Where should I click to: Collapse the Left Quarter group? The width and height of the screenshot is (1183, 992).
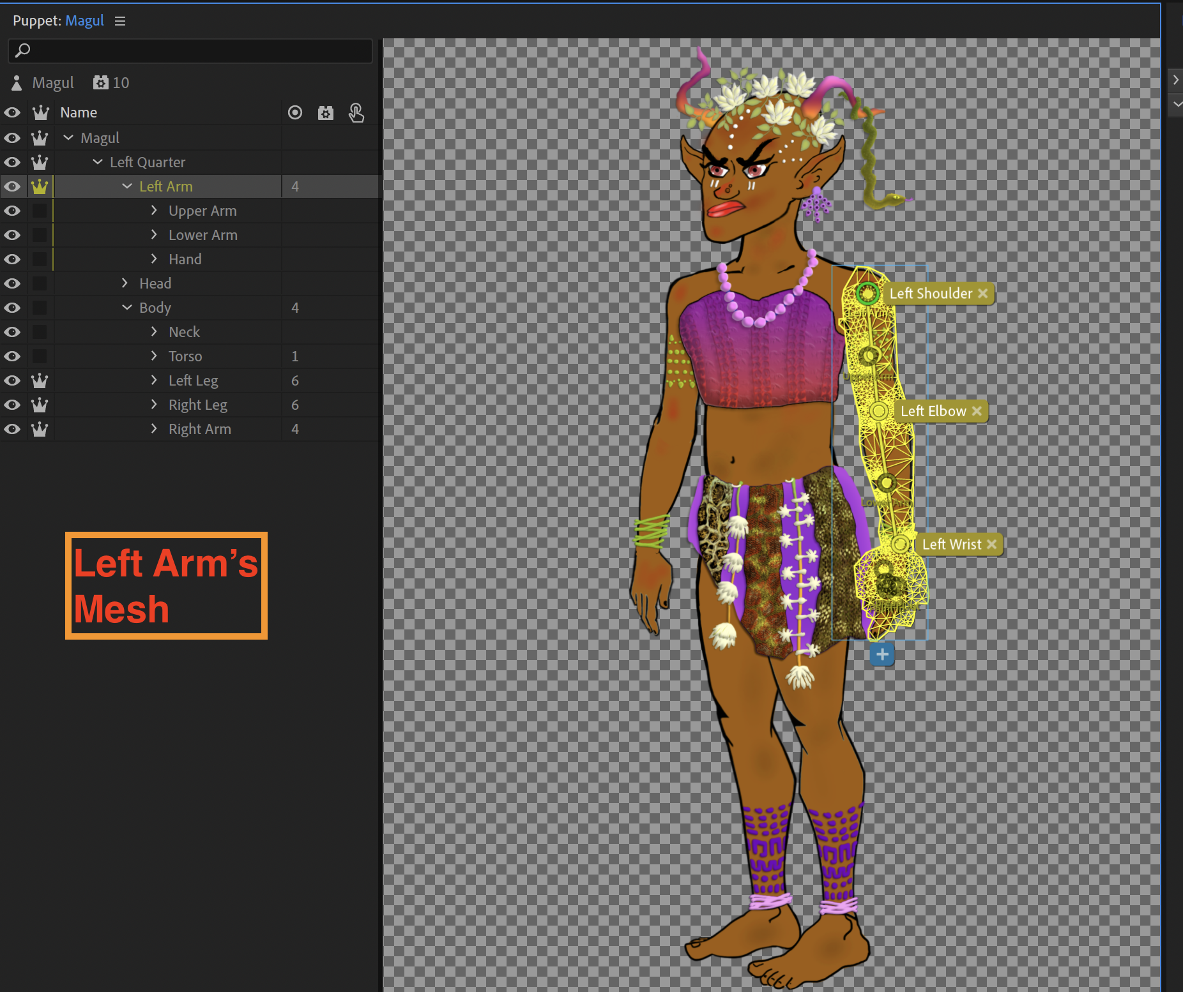(97, 162)
